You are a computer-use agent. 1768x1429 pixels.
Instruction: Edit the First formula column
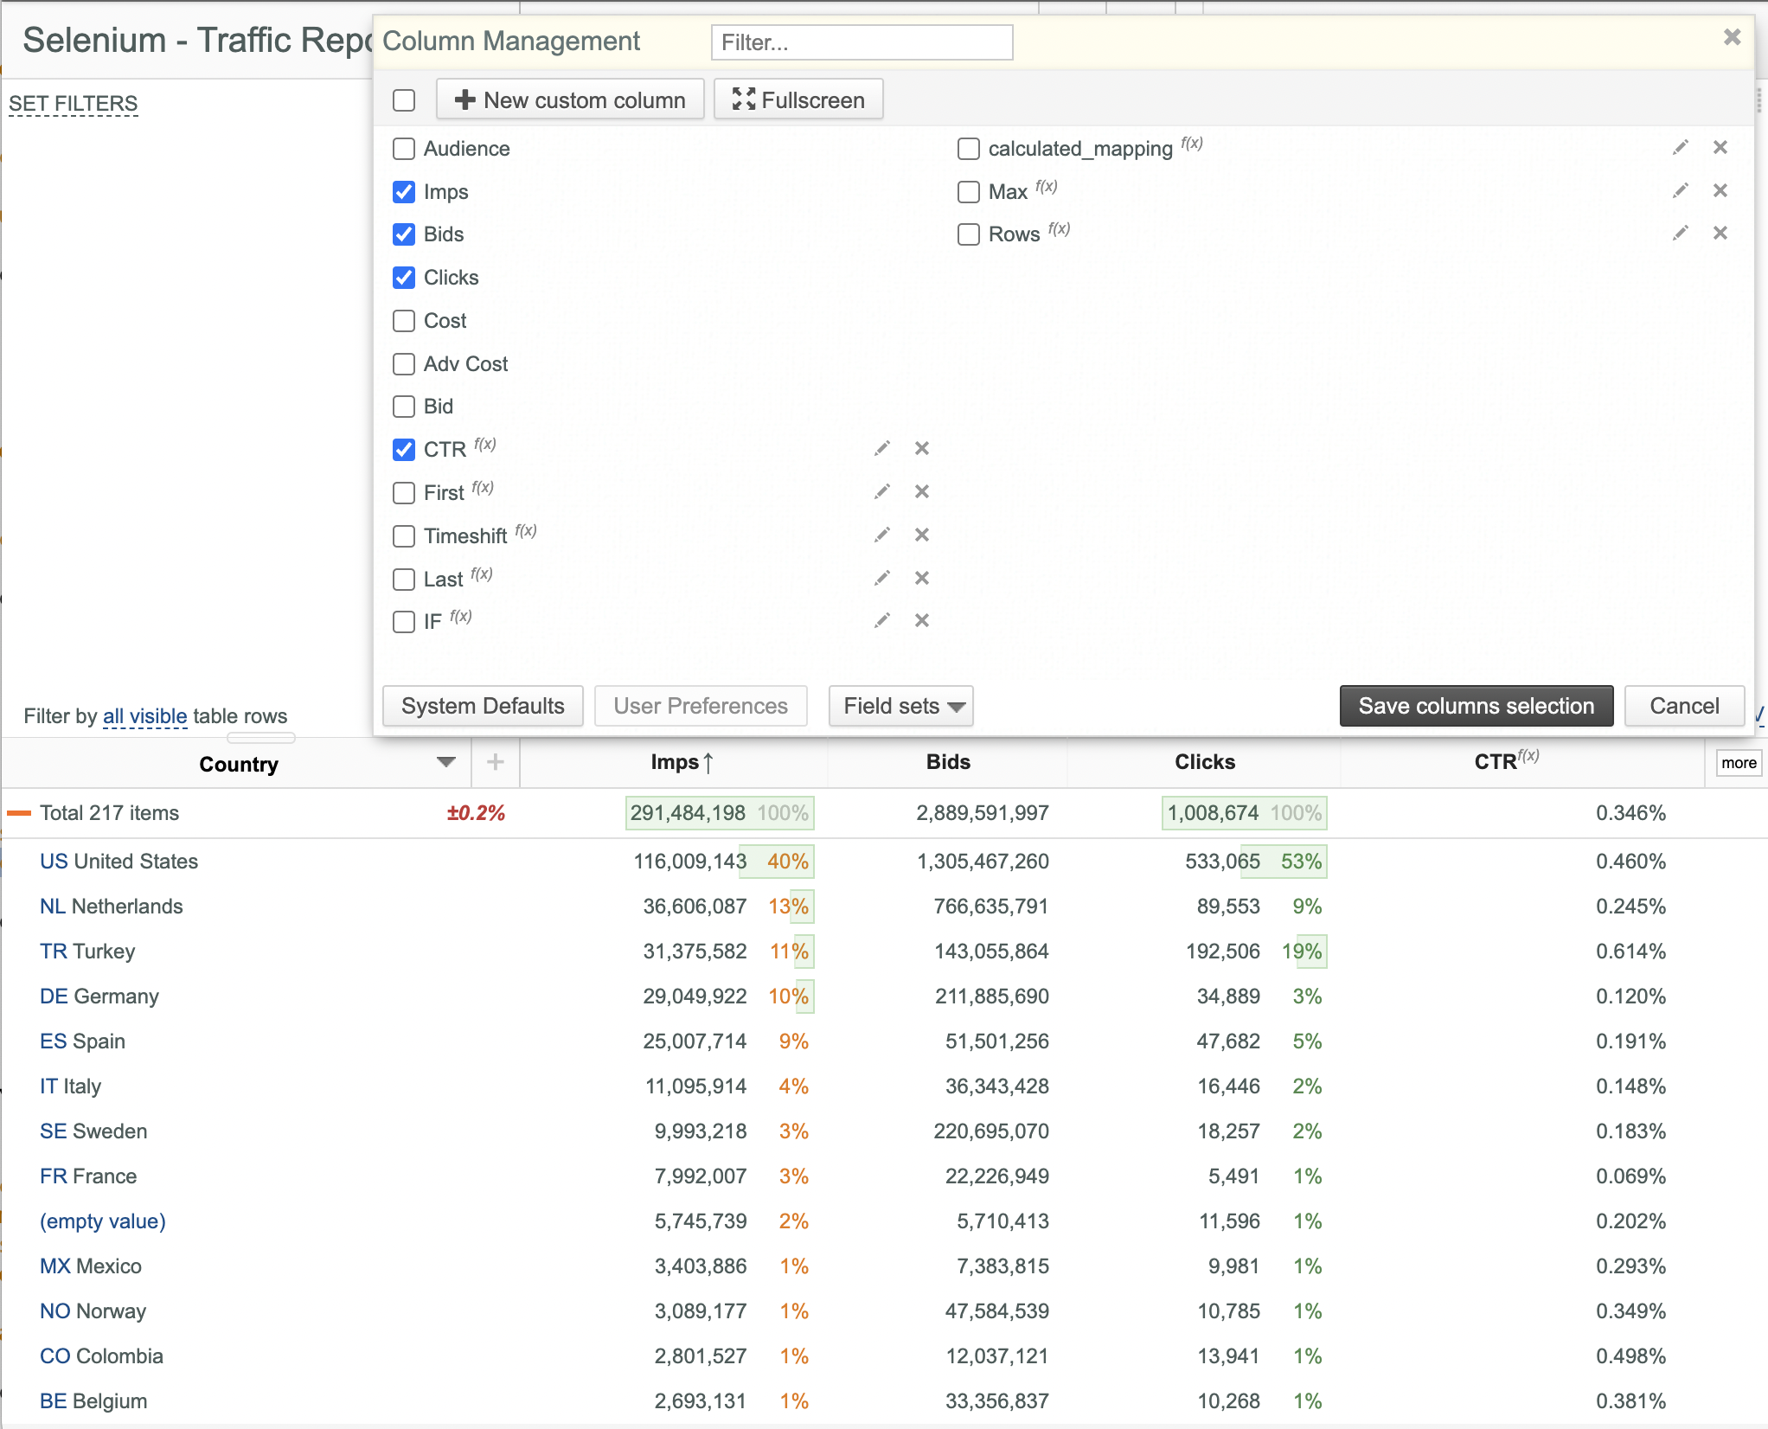[881, 491]
